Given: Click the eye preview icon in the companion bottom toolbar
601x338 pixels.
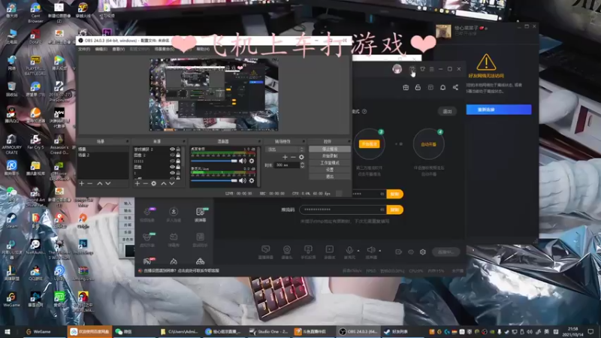Looking at the screenshot, I should click(x=411, y=252).
